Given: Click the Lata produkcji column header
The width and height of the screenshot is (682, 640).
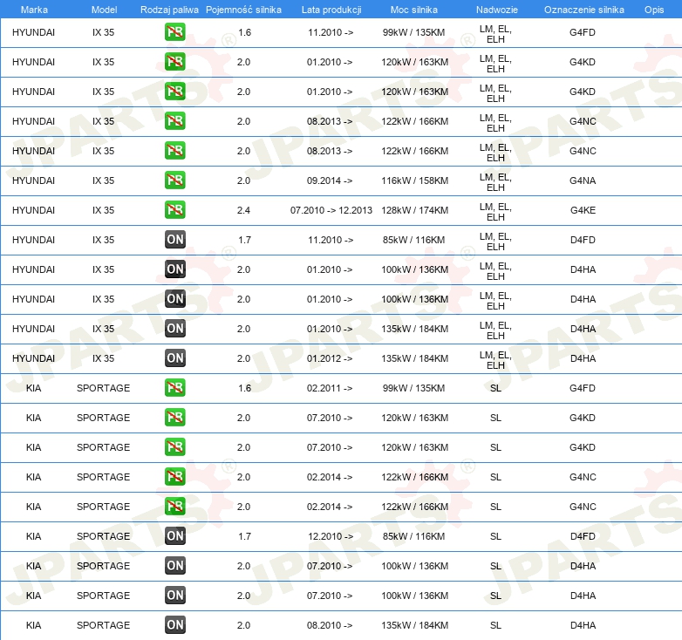Looking at the screenshot, I should click(x=330, y=10).
